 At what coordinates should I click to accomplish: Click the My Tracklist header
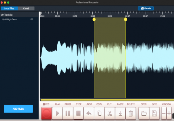click(7, 15)
